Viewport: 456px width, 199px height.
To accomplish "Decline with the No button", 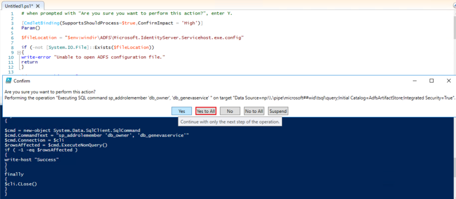I will pyautogui.click(x=230, y=111).
